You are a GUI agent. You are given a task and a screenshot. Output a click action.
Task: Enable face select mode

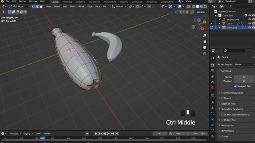point(41,7)
